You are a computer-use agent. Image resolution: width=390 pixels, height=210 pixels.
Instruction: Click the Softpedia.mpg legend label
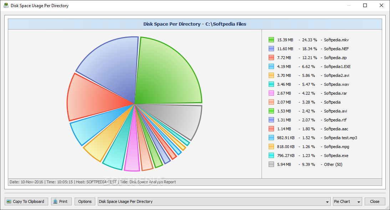pos(336,147)
